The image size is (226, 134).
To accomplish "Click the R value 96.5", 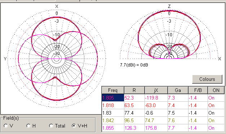I will (134, 120).
